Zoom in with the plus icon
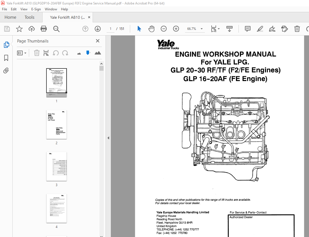The width and height of the screenshot is (309, 237). (x=176, y=29)
